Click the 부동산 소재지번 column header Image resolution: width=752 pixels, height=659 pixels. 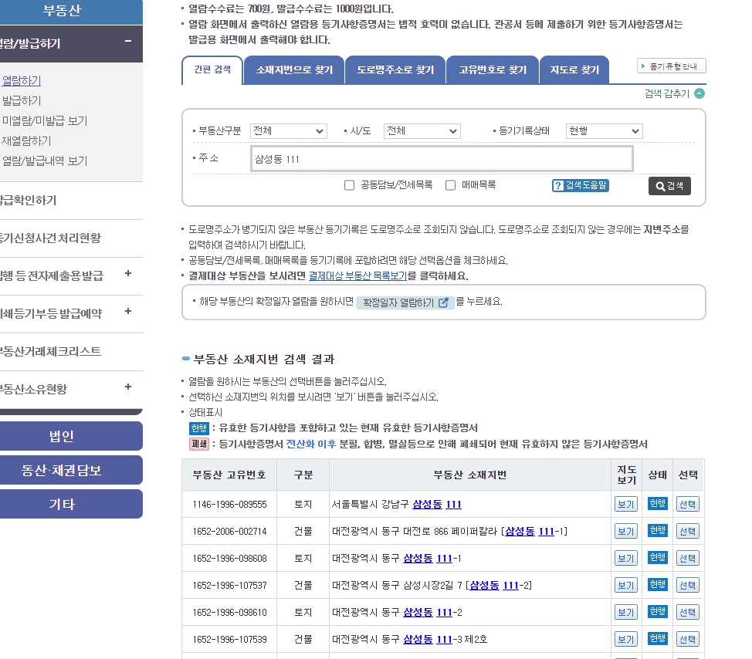click(470, 475)
